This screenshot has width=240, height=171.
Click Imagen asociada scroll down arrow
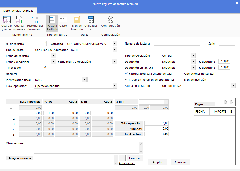116,163
